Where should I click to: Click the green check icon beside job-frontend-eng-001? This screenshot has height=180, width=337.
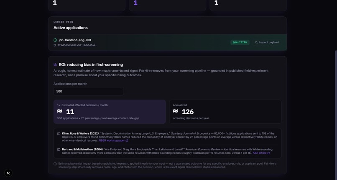[55, 40]
